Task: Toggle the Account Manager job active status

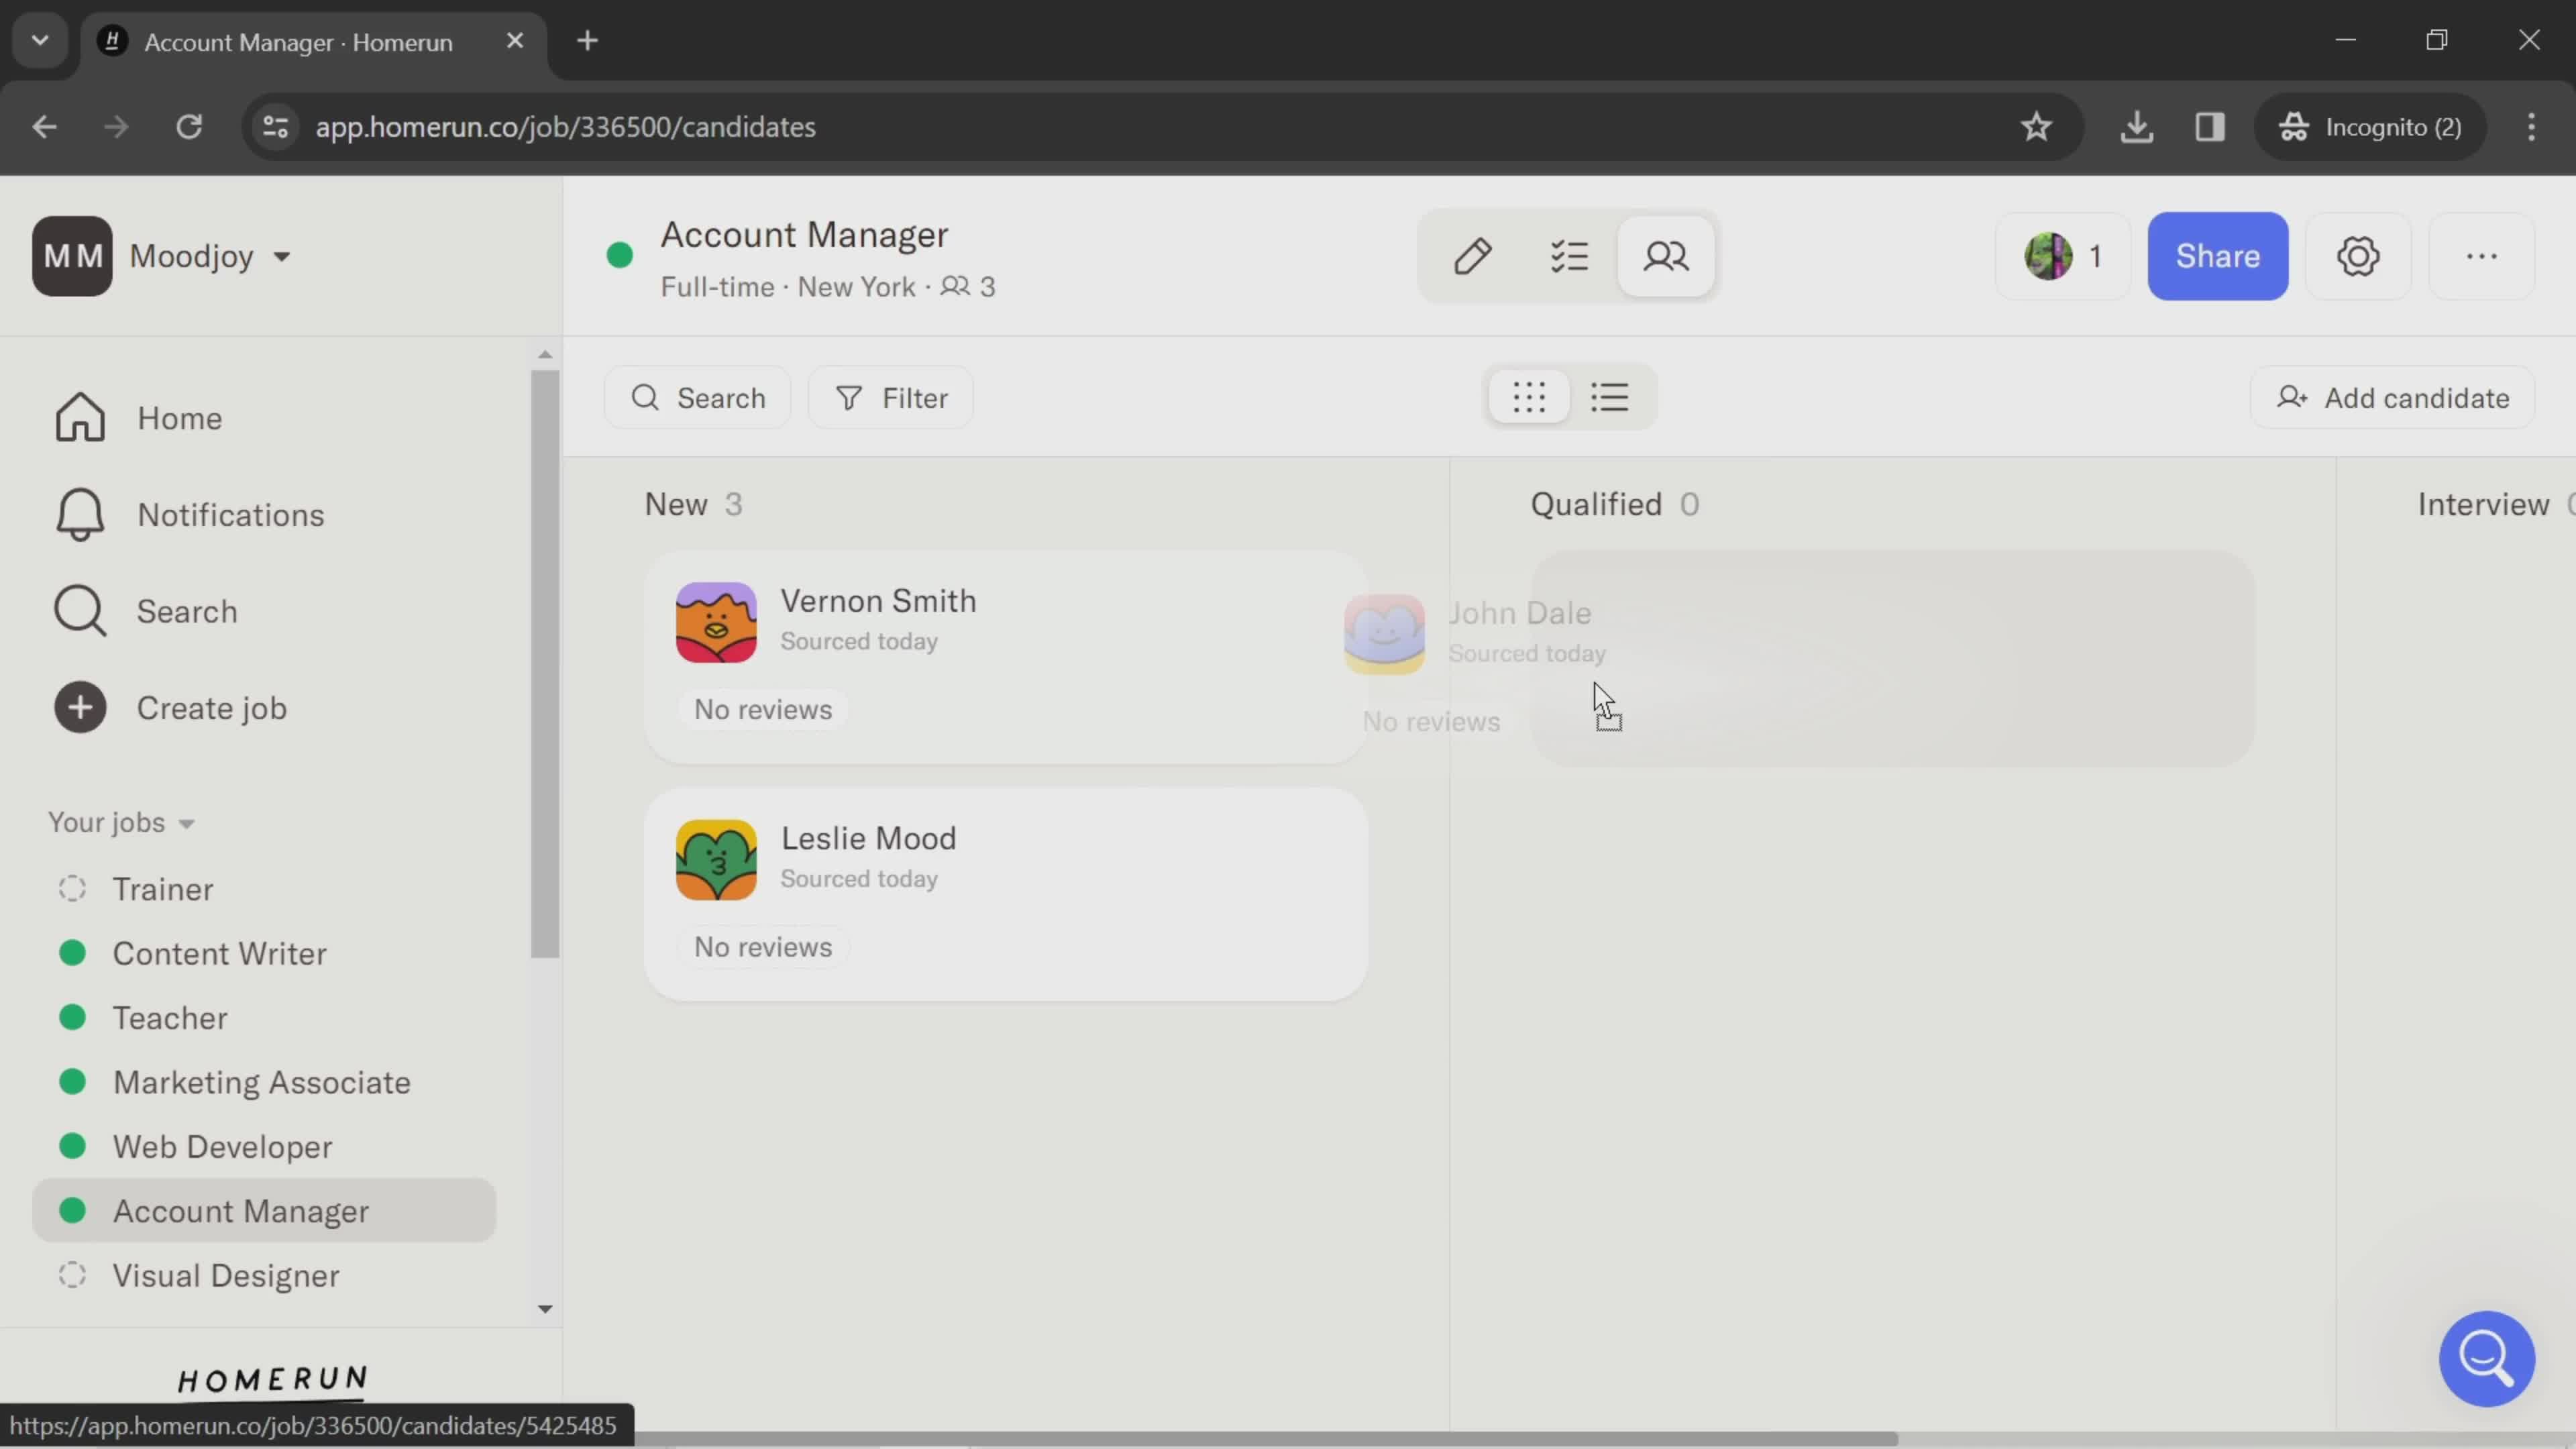Action: pos(623,256)
